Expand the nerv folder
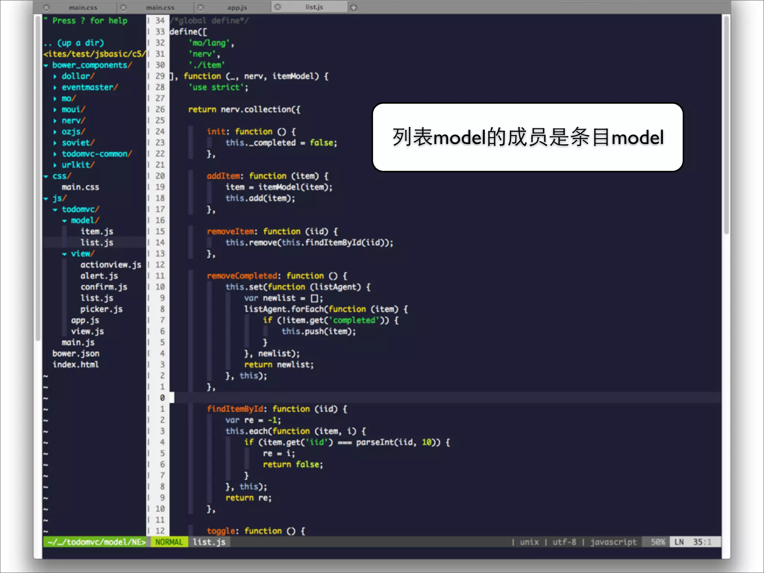 tap(55, 121)
